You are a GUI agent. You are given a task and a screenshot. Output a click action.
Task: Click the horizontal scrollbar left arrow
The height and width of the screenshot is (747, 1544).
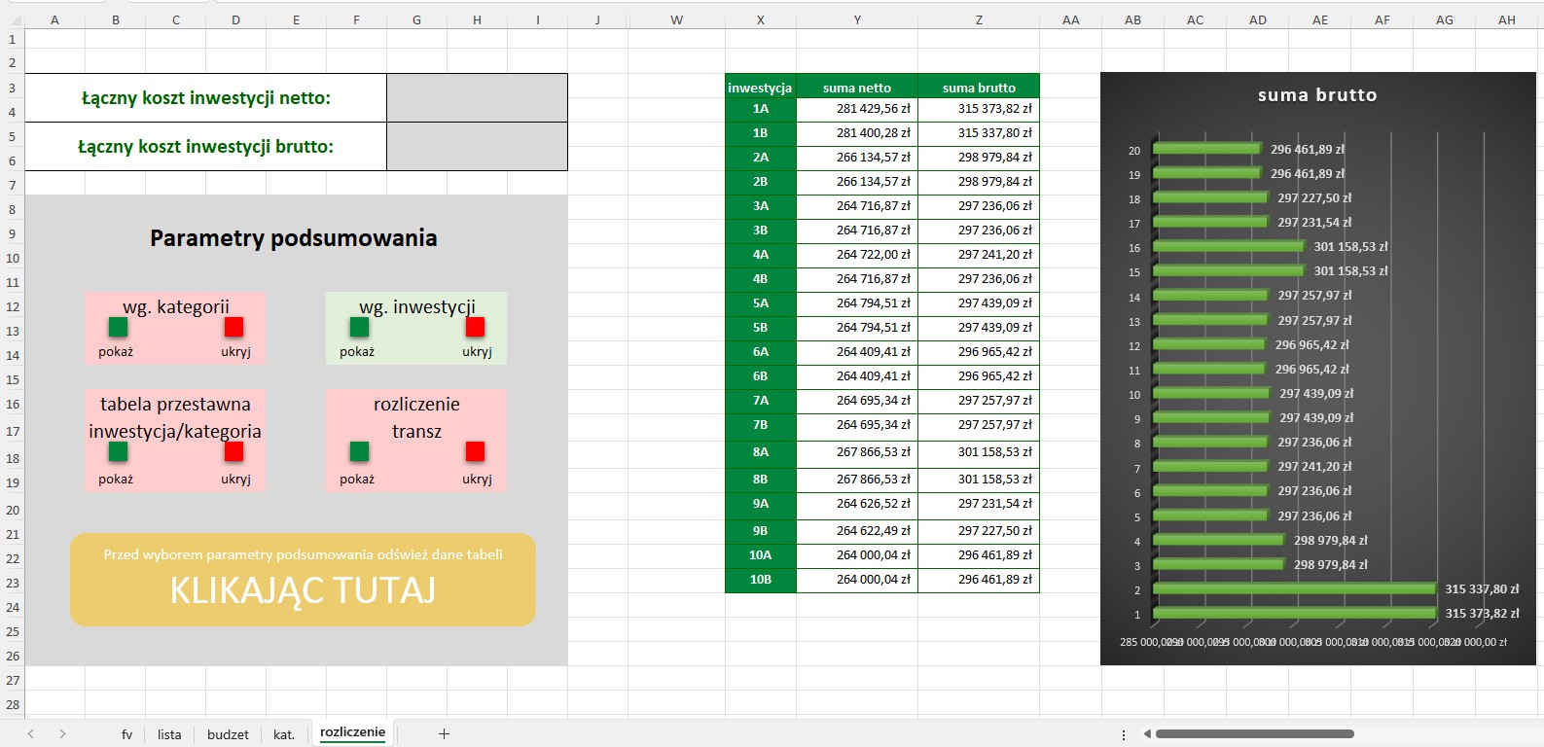[x=1147, y=734]
